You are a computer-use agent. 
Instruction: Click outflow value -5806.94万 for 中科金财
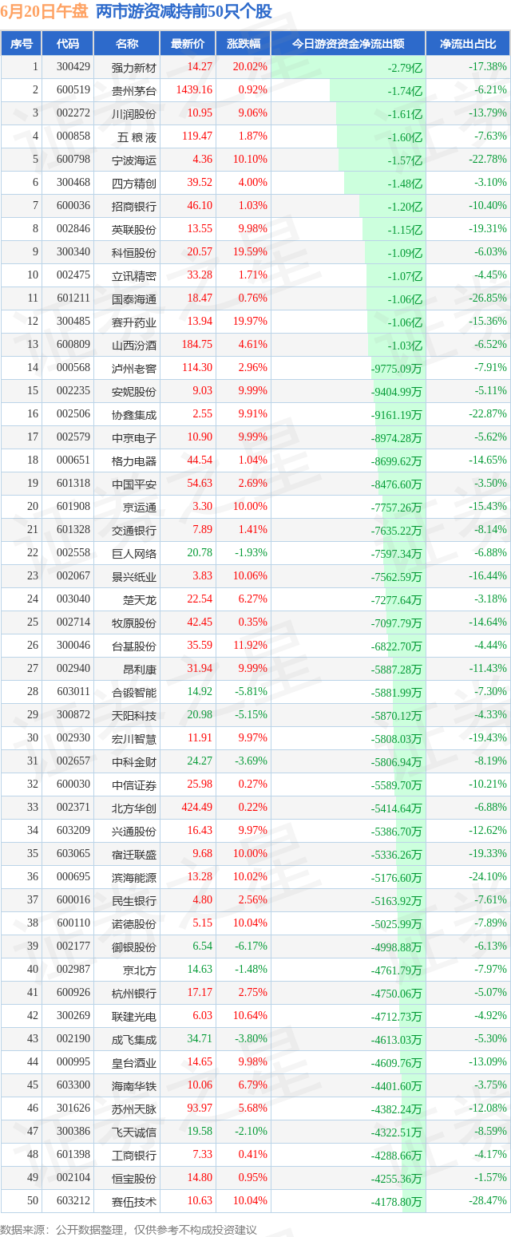(x=396, y=762)
